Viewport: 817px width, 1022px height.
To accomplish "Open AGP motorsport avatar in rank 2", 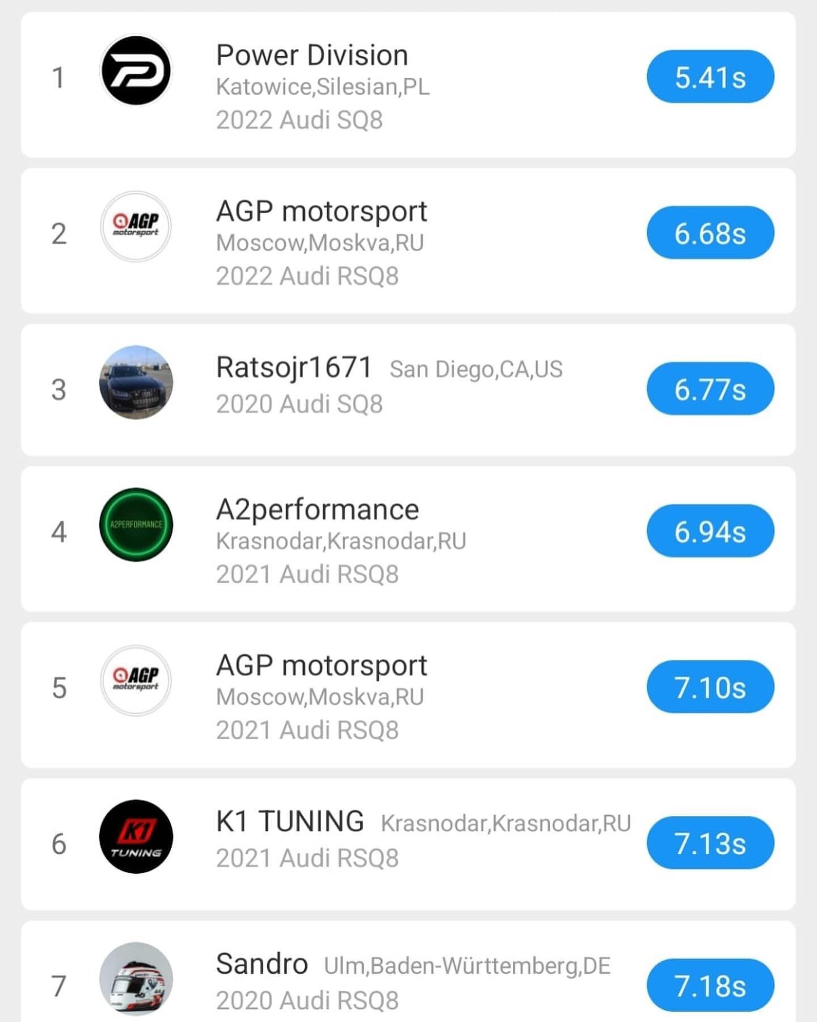I will click(136, 227).
